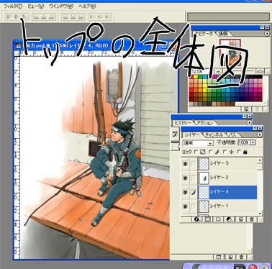Click Navigator zoom in icon
Image resolution: width=272 pixels, height=269 pixels.
[260, 71]
